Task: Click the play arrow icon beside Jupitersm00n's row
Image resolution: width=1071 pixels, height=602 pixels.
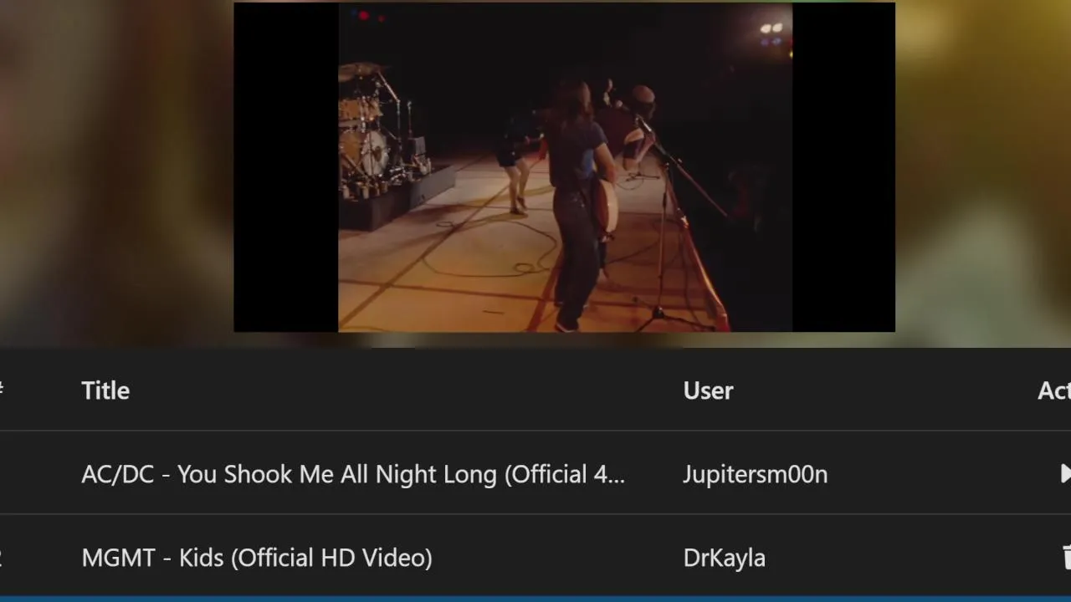Action: (1065, 473)
